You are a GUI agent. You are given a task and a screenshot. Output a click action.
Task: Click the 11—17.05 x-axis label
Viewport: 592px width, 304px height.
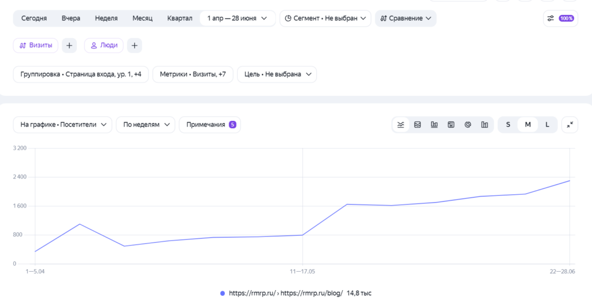point(302,272)
